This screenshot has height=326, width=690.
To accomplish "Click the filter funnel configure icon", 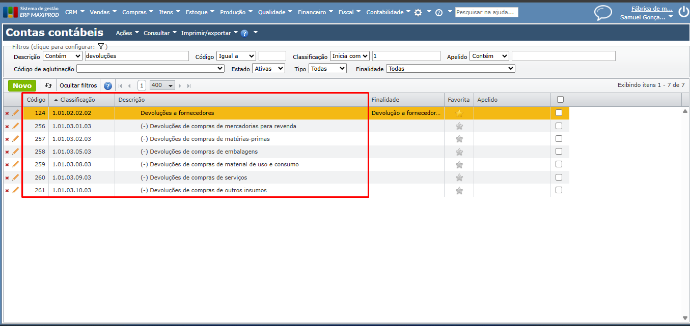I will [x=101, y=46].
